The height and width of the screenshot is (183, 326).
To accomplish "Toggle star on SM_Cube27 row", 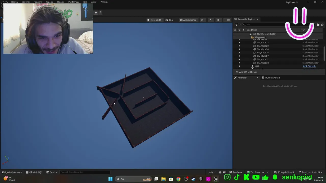I will tap(239, 56).
